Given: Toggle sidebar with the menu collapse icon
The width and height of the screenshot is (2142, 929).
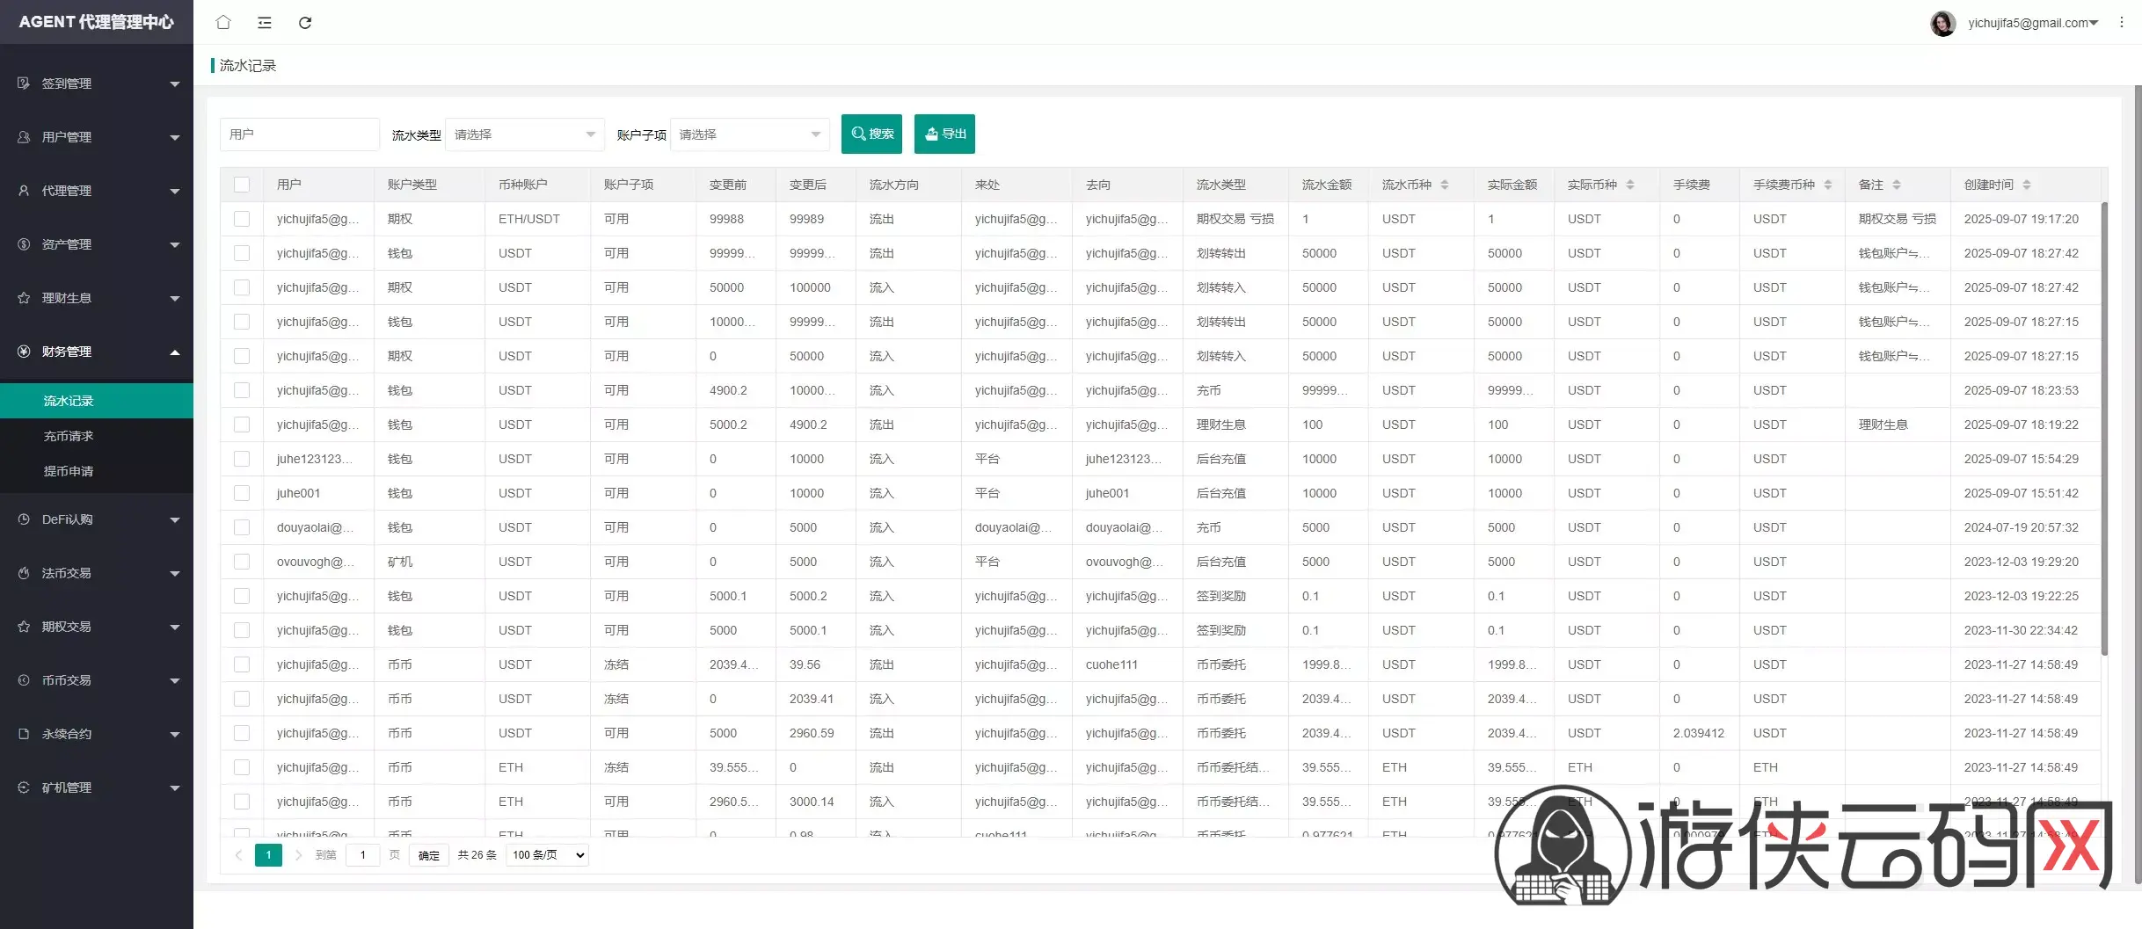Looking at the screenshot, I should pyautogui.click(x=264, y=23).
